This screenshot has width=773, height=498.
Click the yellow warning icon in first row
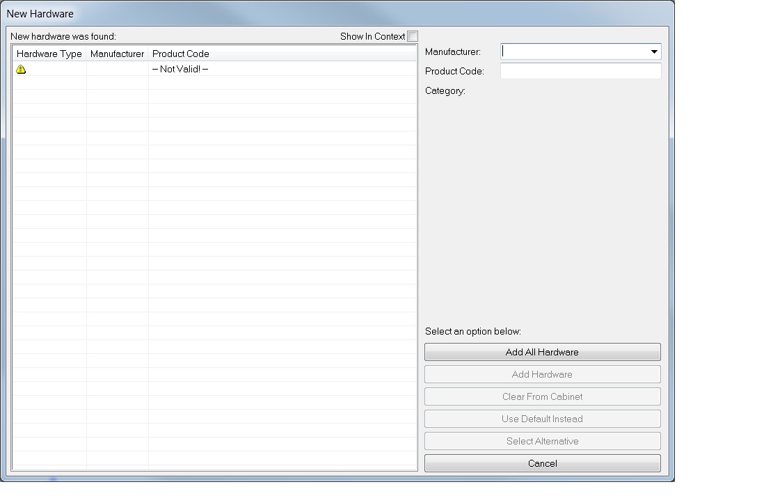pyautogui.click(x=21, y=69)
